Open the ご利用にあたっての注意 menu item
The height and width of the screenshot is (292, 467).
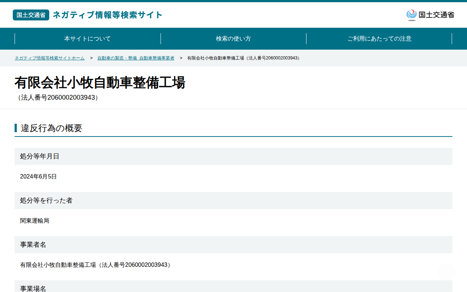pyautogui.click(x=379, y=39)
